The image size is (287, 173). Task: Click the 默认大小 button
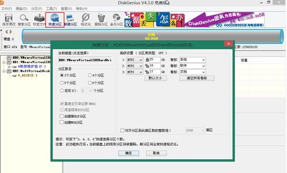point(156,78)
